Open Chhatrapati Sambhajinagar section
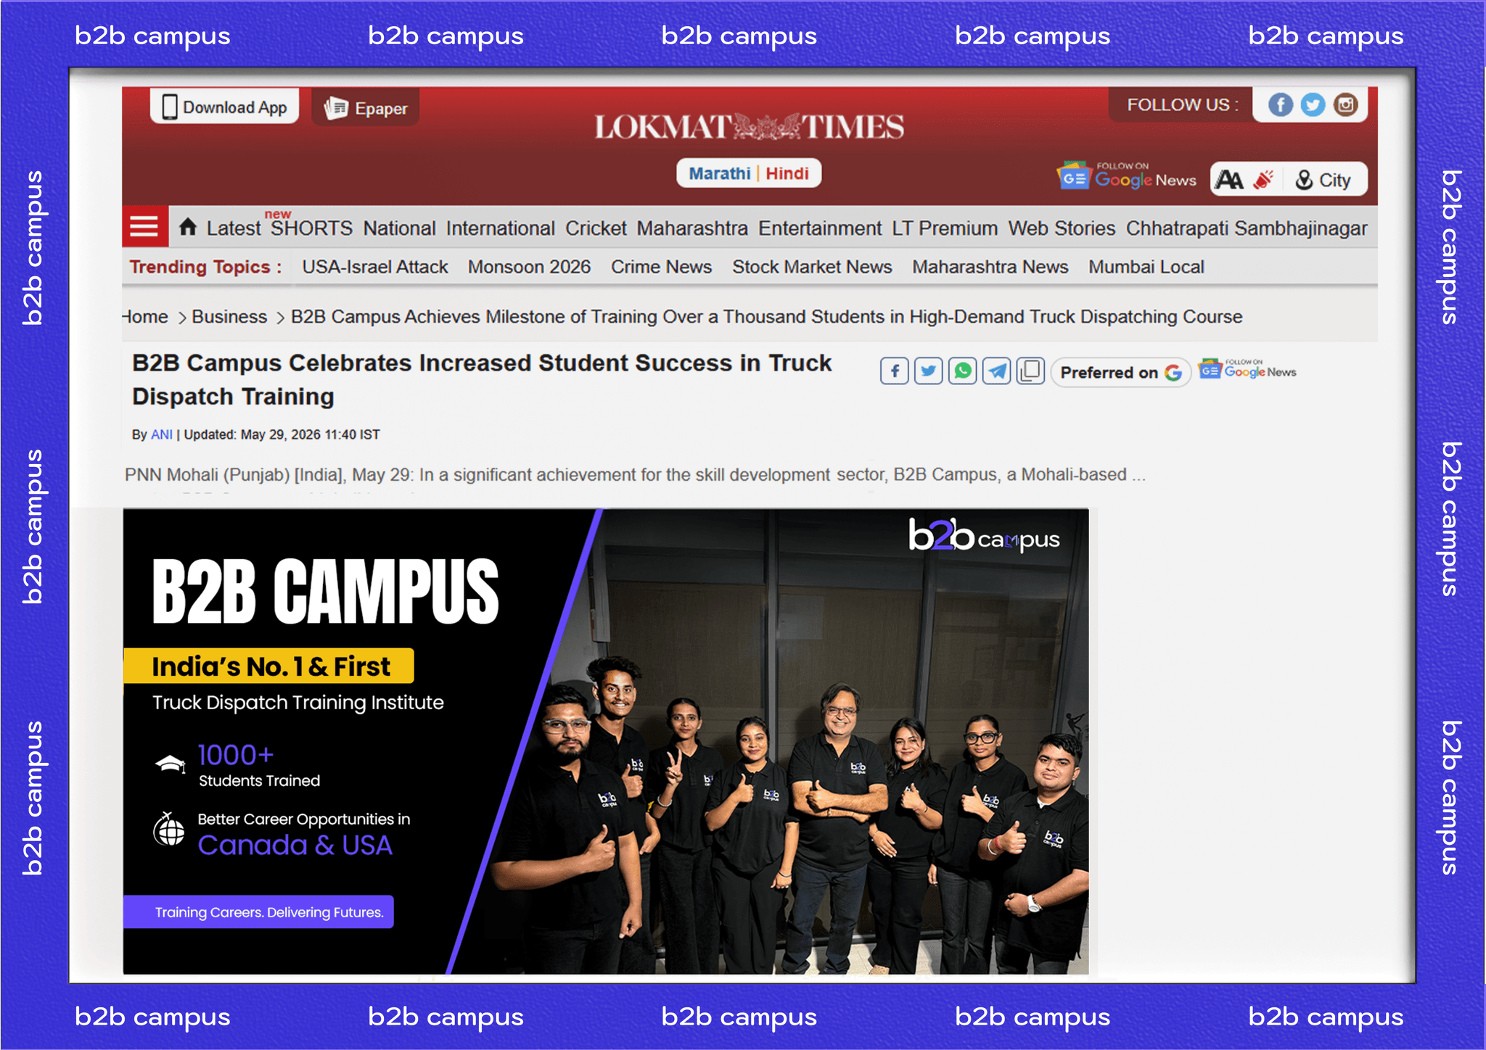The image size is (1486, 1050). 1246,228
